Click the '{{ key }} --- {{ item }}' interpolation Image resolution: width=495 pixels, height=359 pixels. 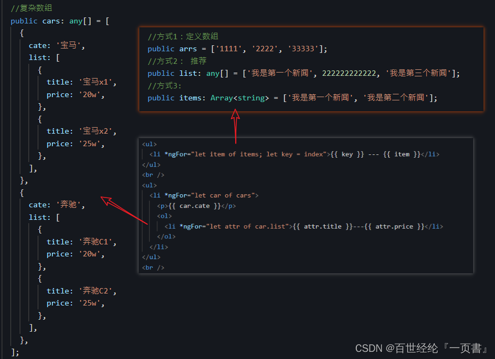point(375,154)
